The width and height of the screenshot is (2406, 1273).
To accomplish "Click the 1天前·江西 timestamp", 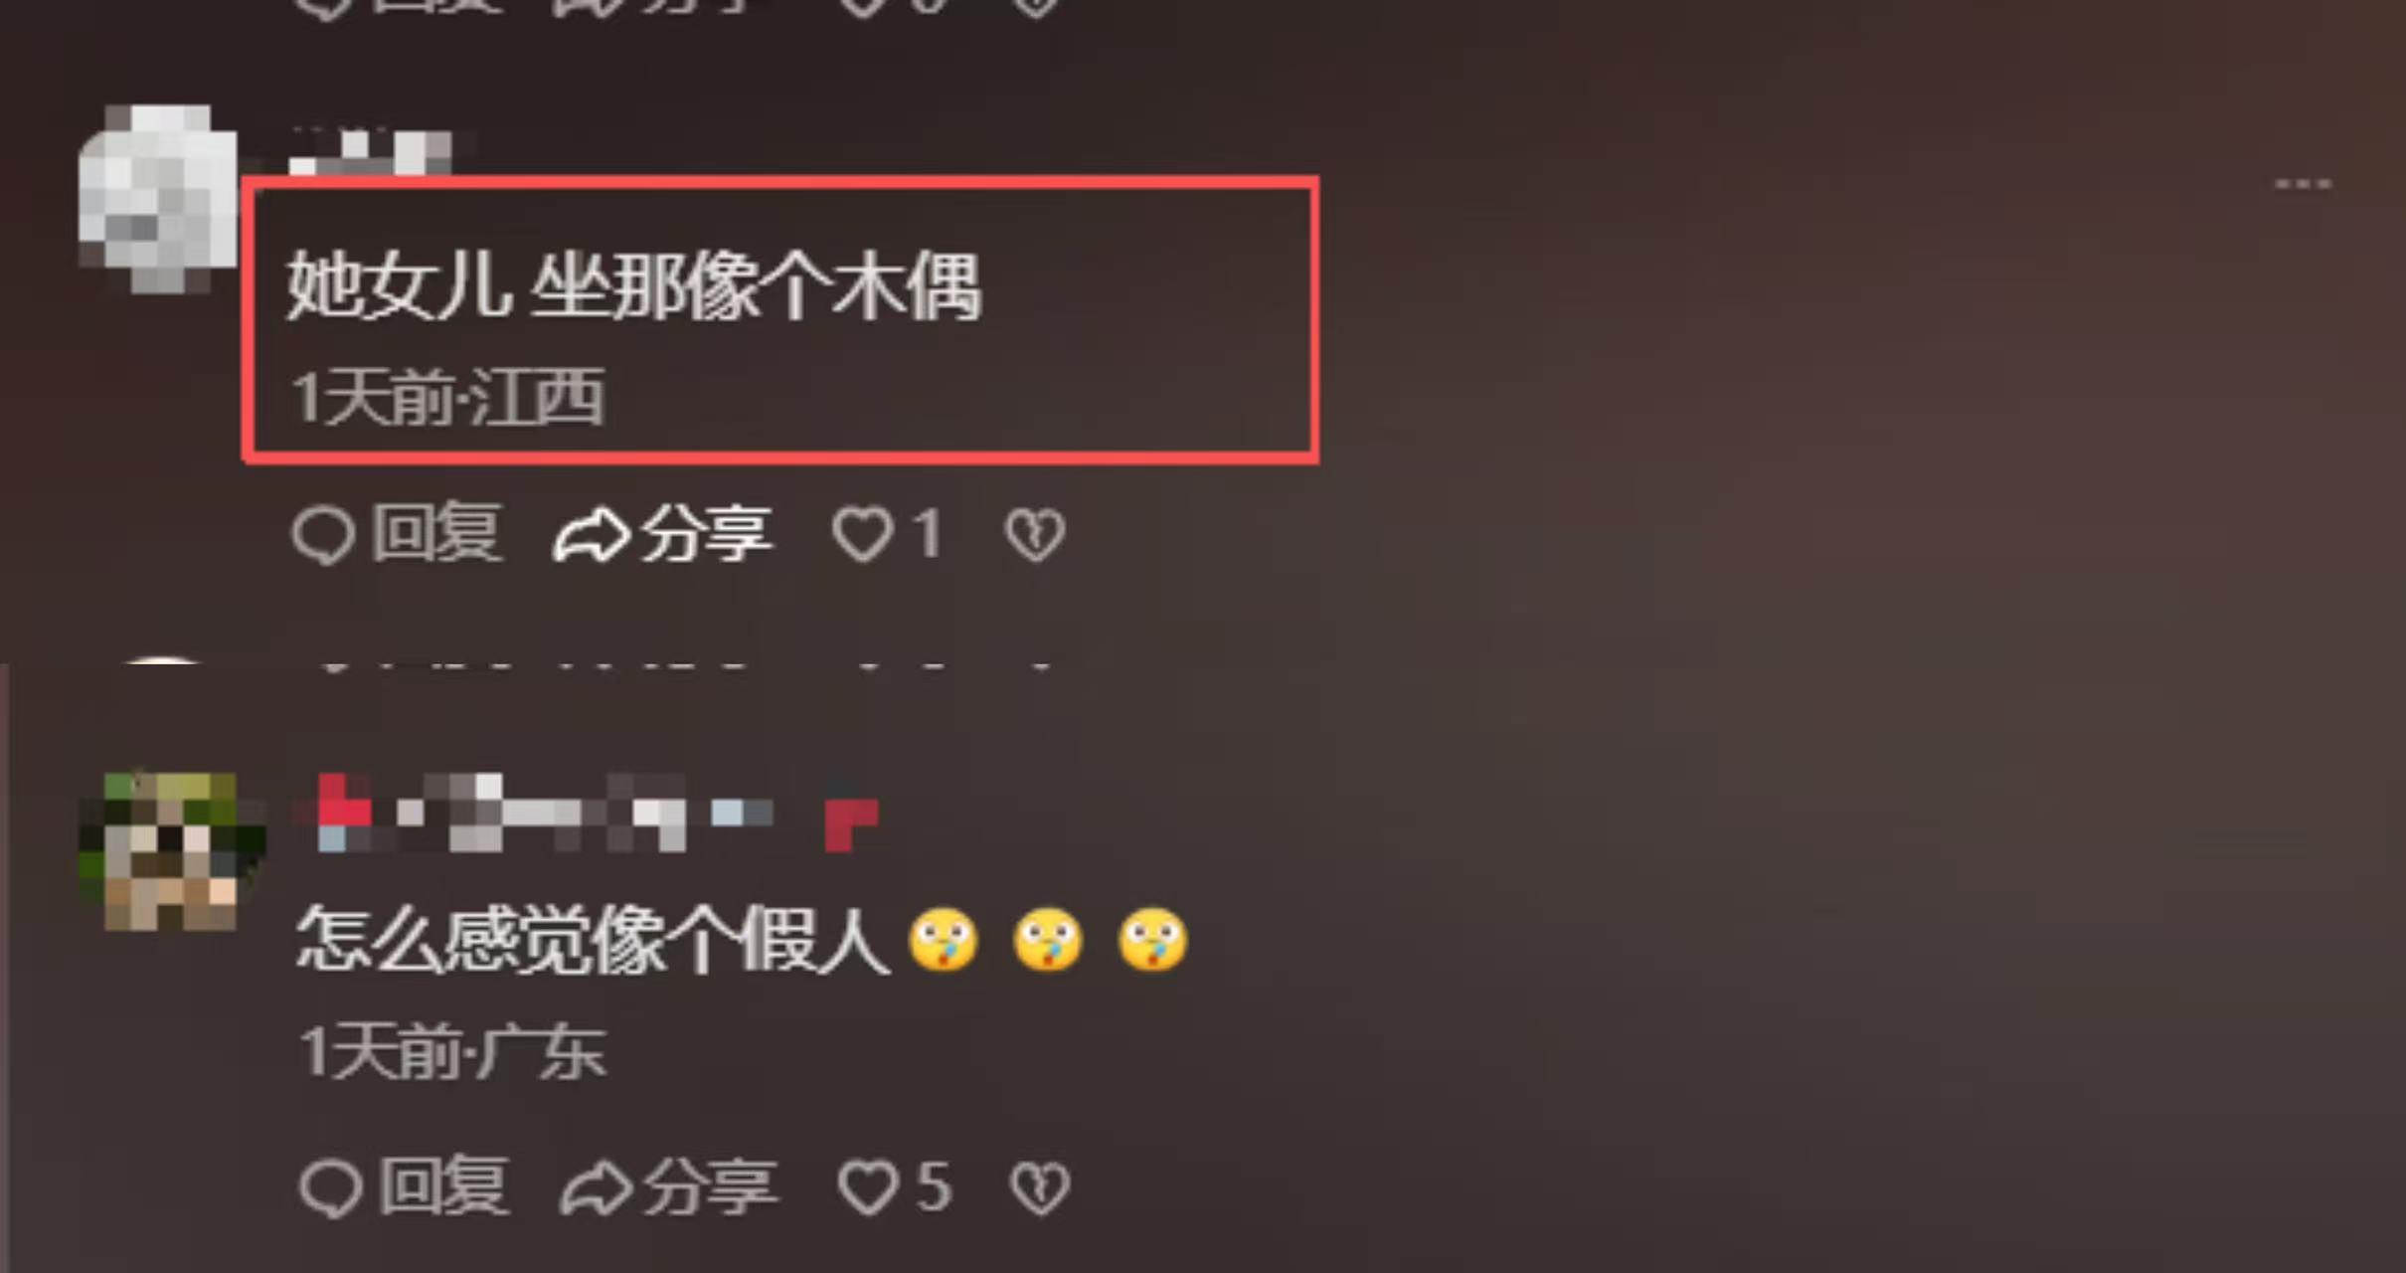I will (447, 397).
